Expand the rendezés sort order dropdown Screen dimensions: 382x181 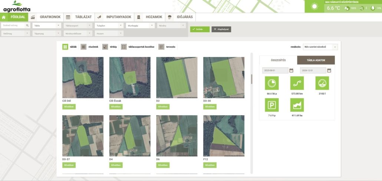click(x=320, y=47)
